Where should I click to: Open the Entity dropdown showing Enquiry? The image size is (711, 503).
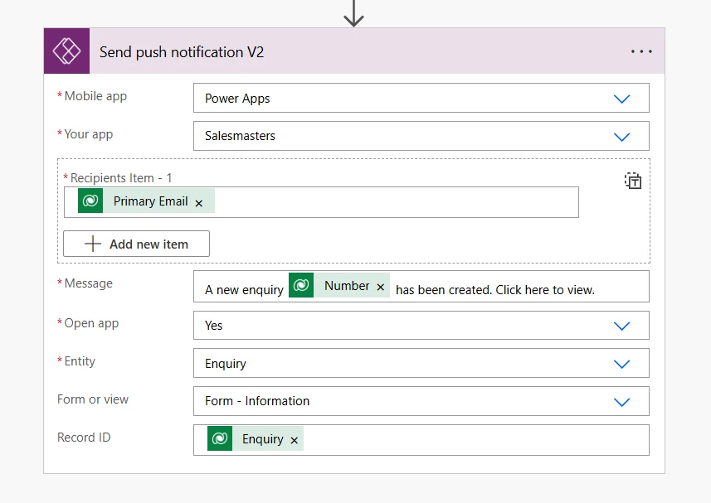(x=621, y=363)
